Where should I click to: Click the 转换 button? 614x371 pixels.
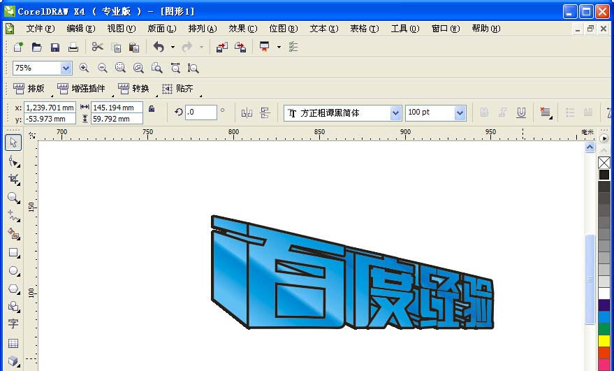(133, 89)
